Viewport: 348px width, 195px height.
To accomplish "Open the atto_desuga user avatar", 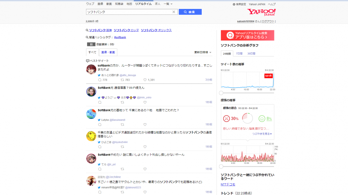I will click(x=91, y=69).
